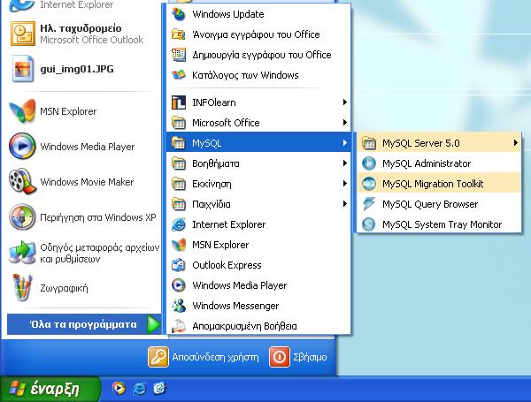
Task: Click the Αποσύνδεση χρήστη log off button
Action: (204, 357)
